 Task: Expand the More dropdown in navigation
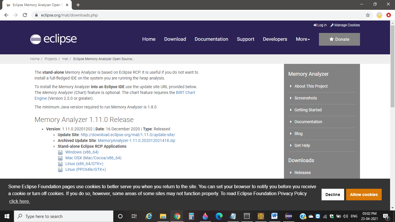[x=303, y=39]
